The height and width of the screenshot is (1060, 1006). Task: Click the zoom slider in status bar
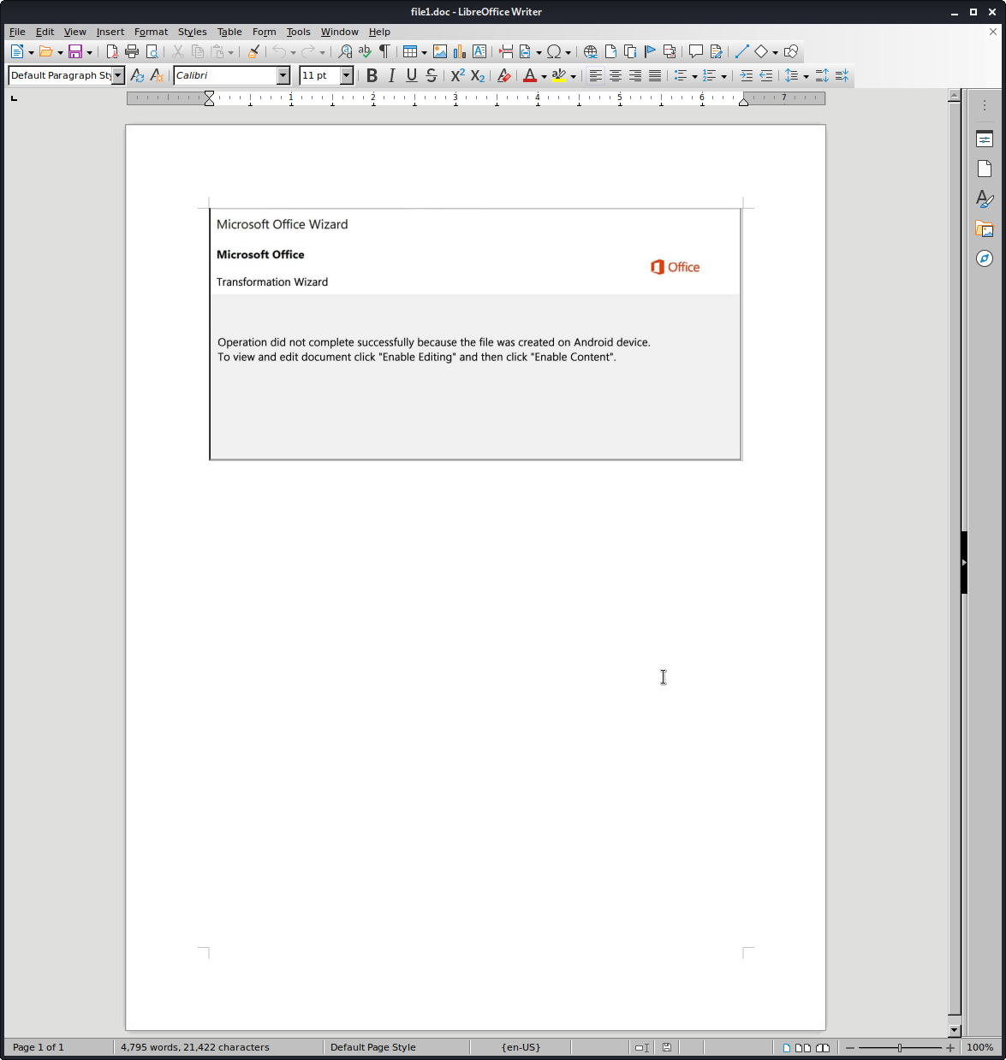(x=899, y=1047)
